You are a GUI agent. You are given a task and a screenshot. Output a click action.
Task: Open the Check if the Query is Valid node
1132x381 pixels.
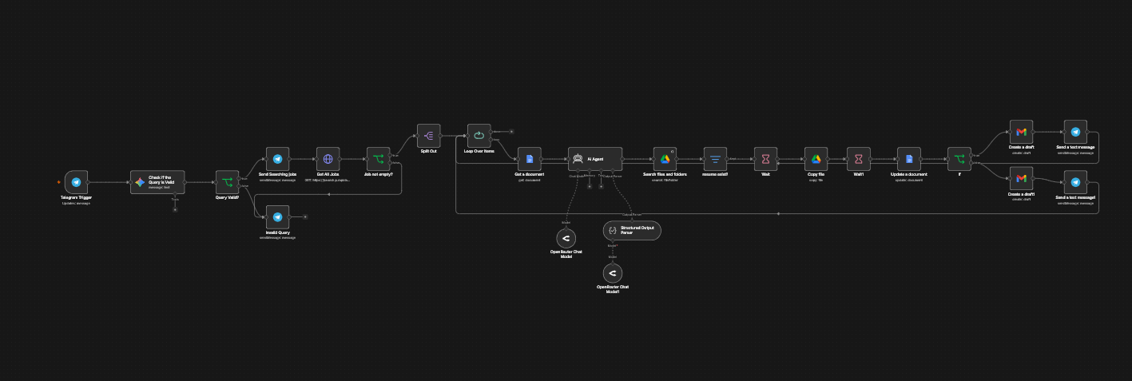point(157,182)
